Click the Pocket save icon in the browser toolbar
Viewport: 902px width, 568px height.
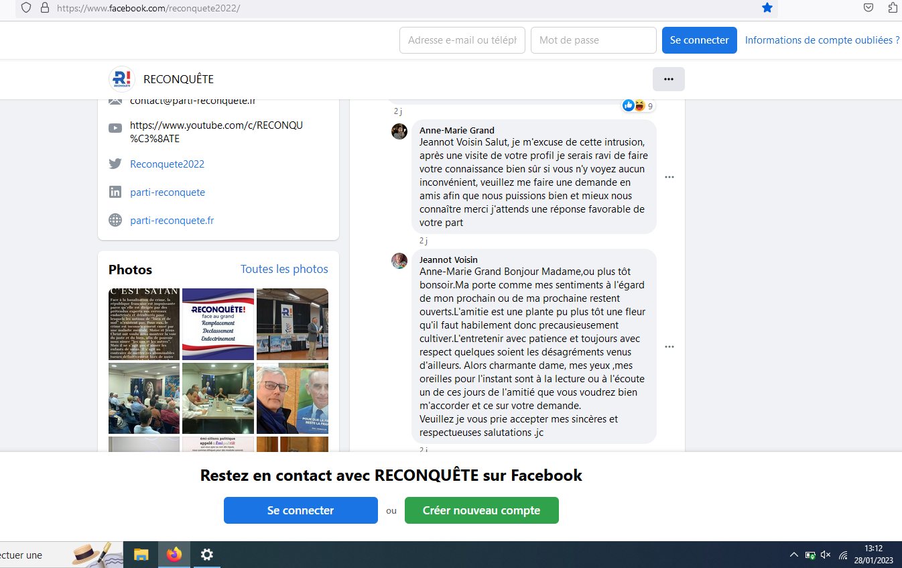point(868,8)
